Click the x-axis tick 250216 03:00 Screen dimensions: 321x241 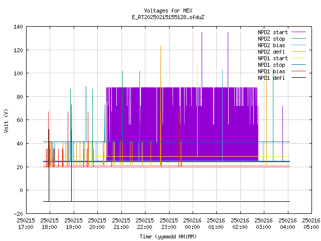[264, 224]
